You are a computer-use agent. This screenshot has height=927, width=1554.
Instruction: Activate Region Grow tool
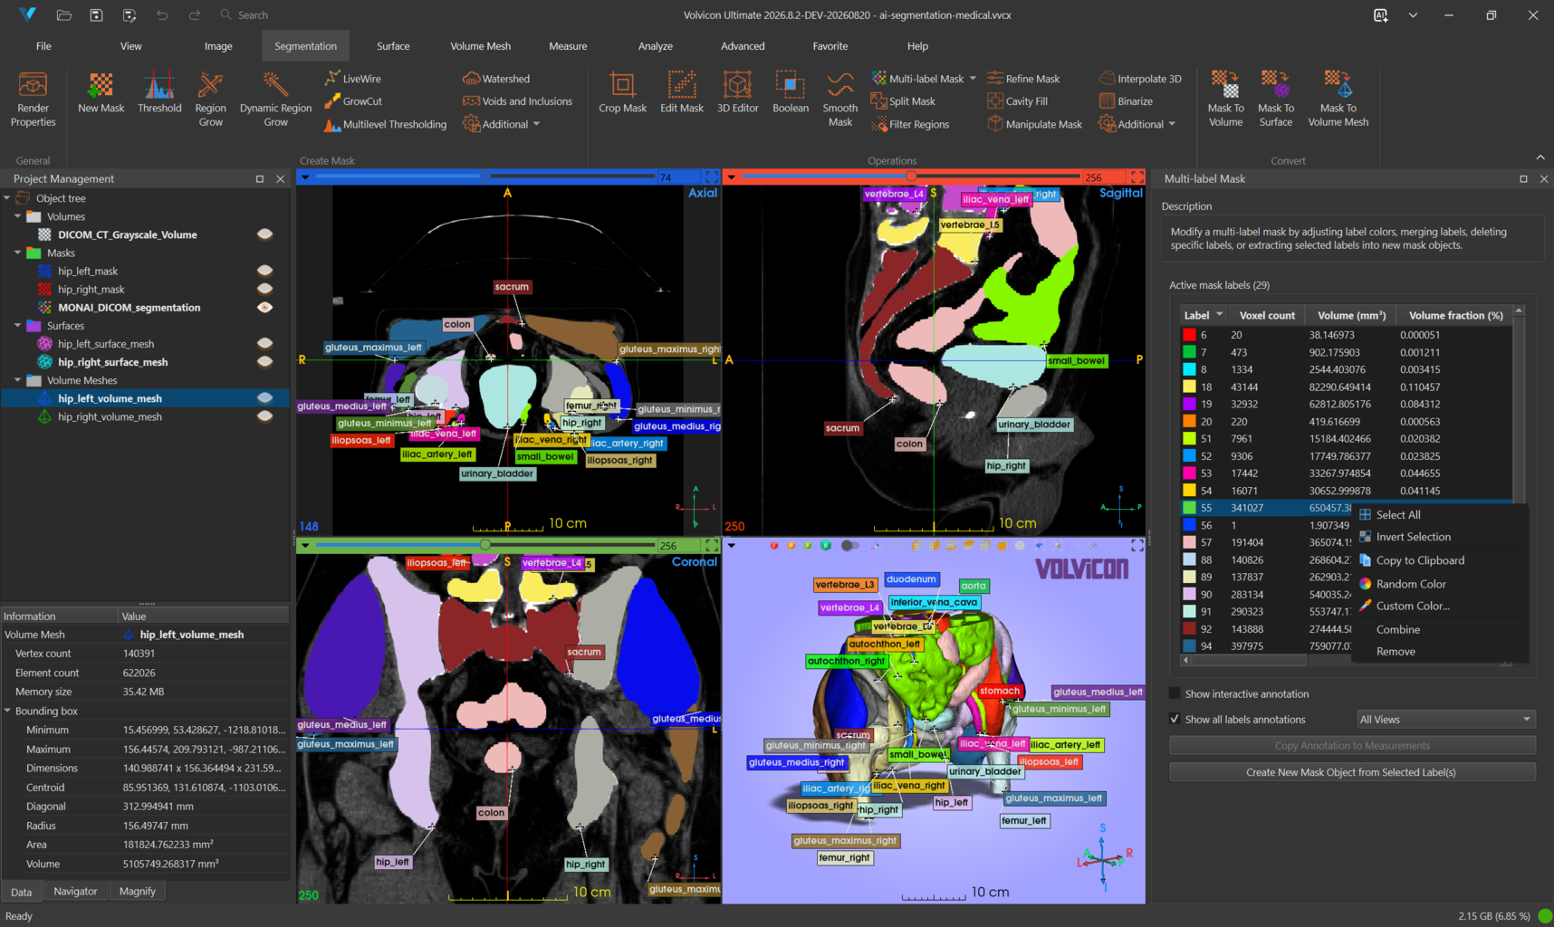tap(210, 99)
